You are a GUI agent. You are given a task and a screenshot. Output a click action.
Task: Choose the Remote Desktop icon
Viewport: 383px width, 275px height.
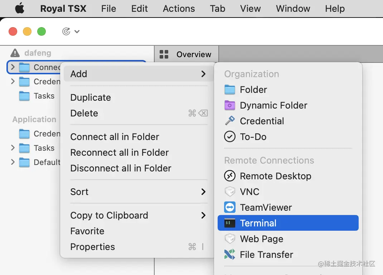pyautogui.click(x=229, y=176)
